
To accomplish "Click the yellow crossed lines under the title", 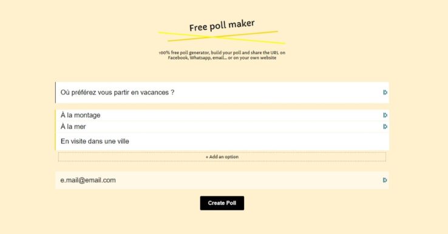I will [x=222, y=38].
